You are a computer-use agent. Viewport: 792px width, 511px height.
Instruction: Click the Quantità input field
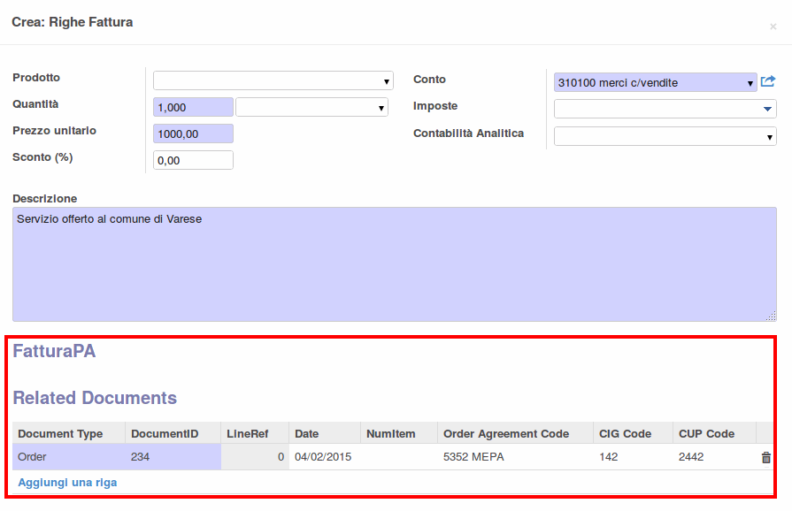193,107
